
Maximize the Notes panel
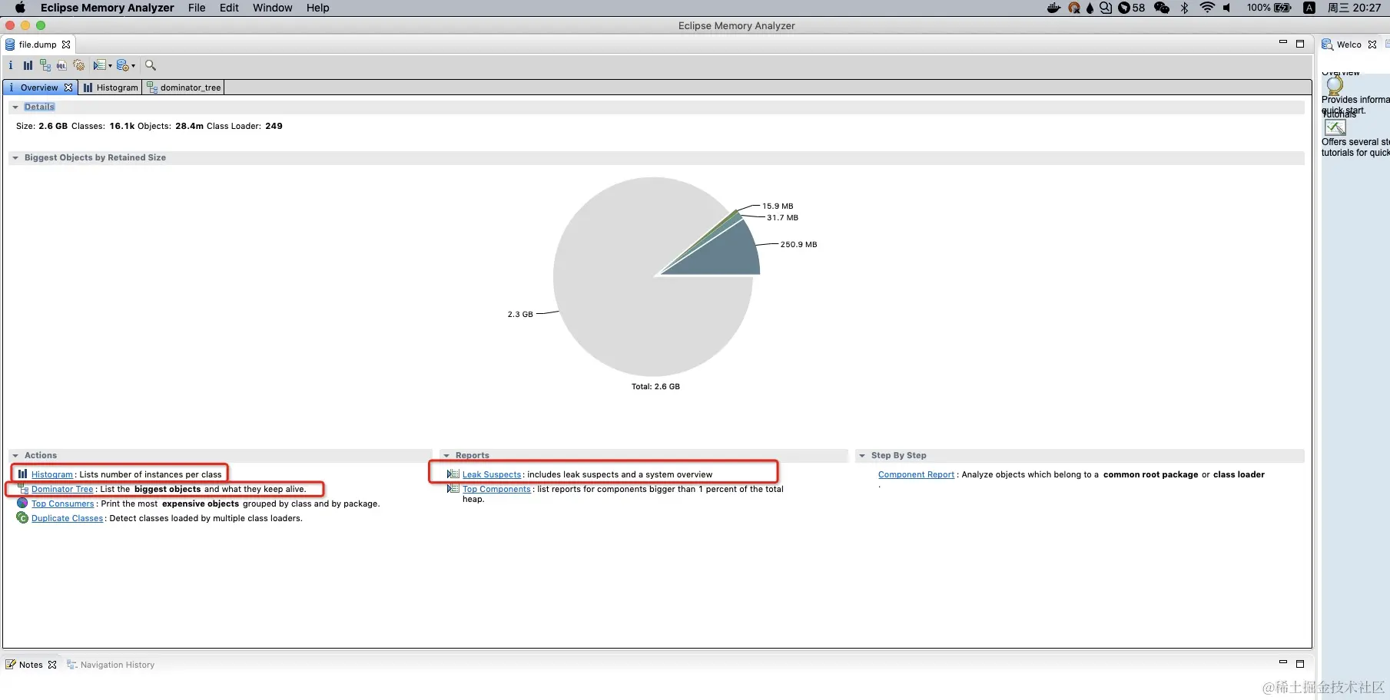tap(1300, 663)
